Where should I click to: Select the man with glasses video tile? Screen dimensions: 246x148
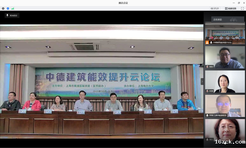click(225, 57)
